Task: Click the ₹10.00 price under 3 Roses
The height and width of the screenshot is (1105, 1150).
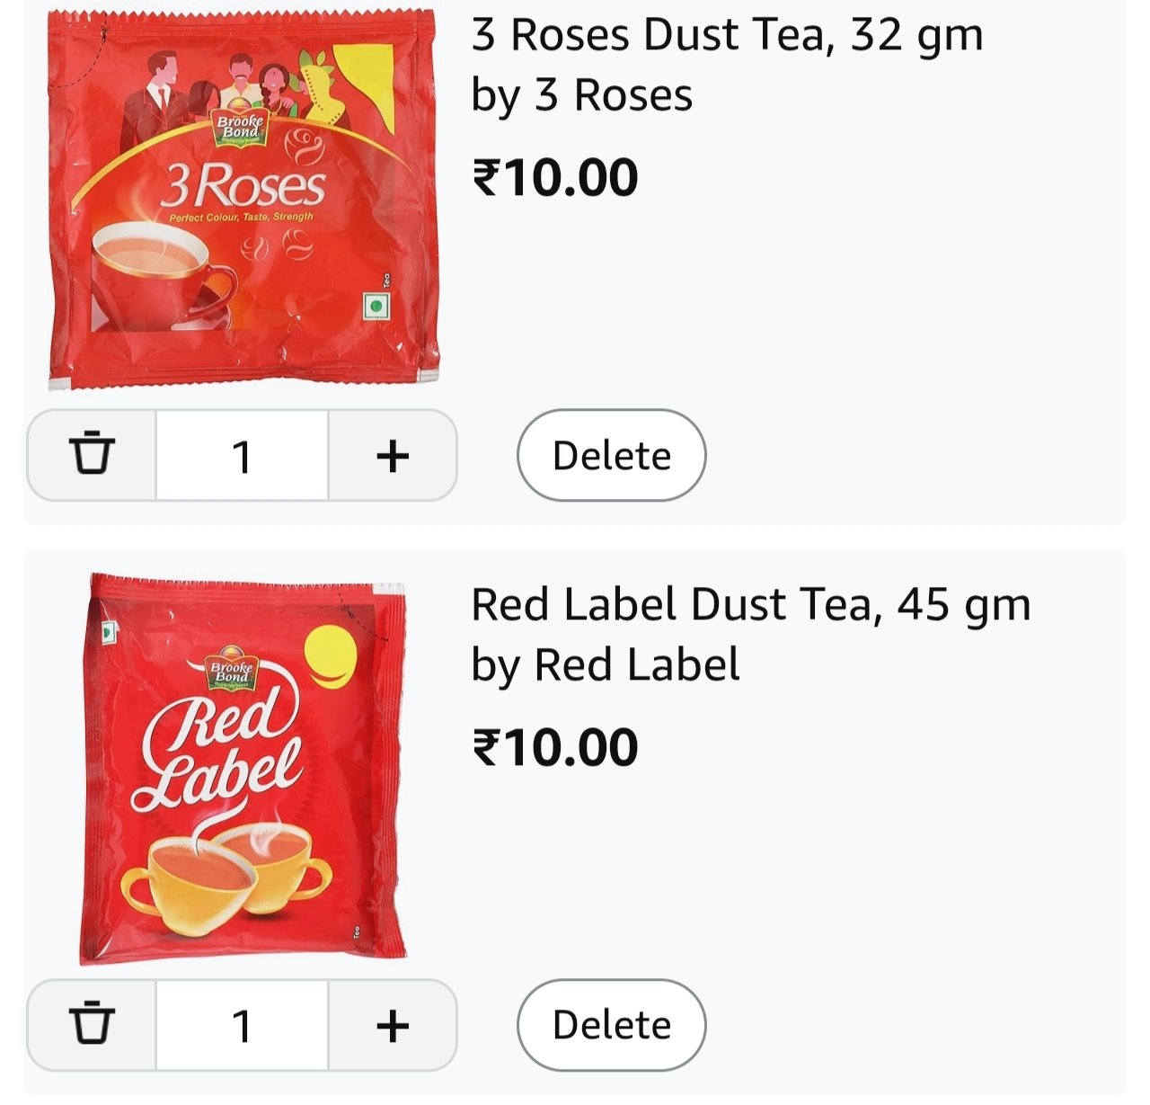Action: pos(555,177)
